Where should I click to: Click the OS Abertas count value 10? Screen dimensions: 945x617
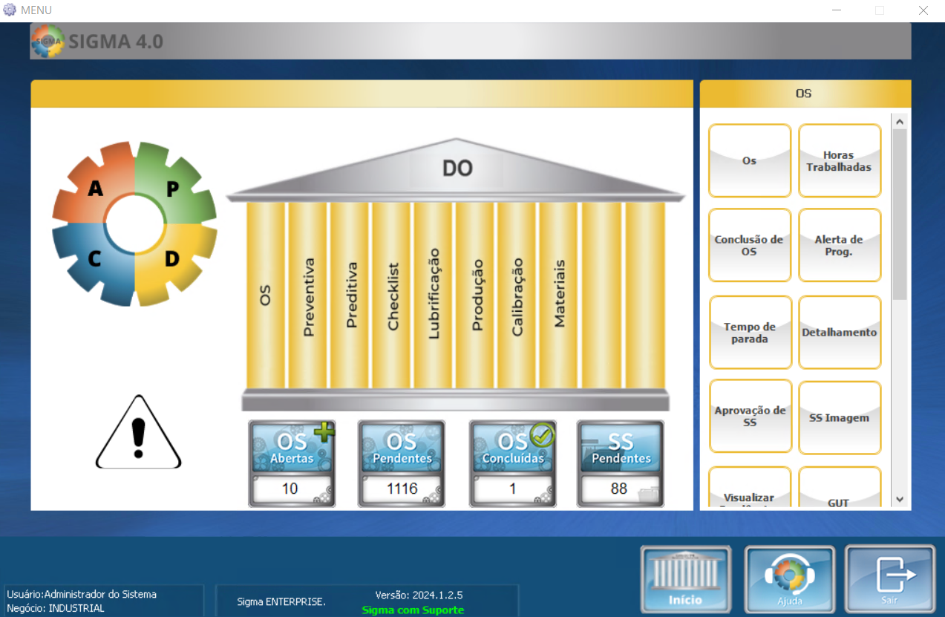(x=290, y=489)
